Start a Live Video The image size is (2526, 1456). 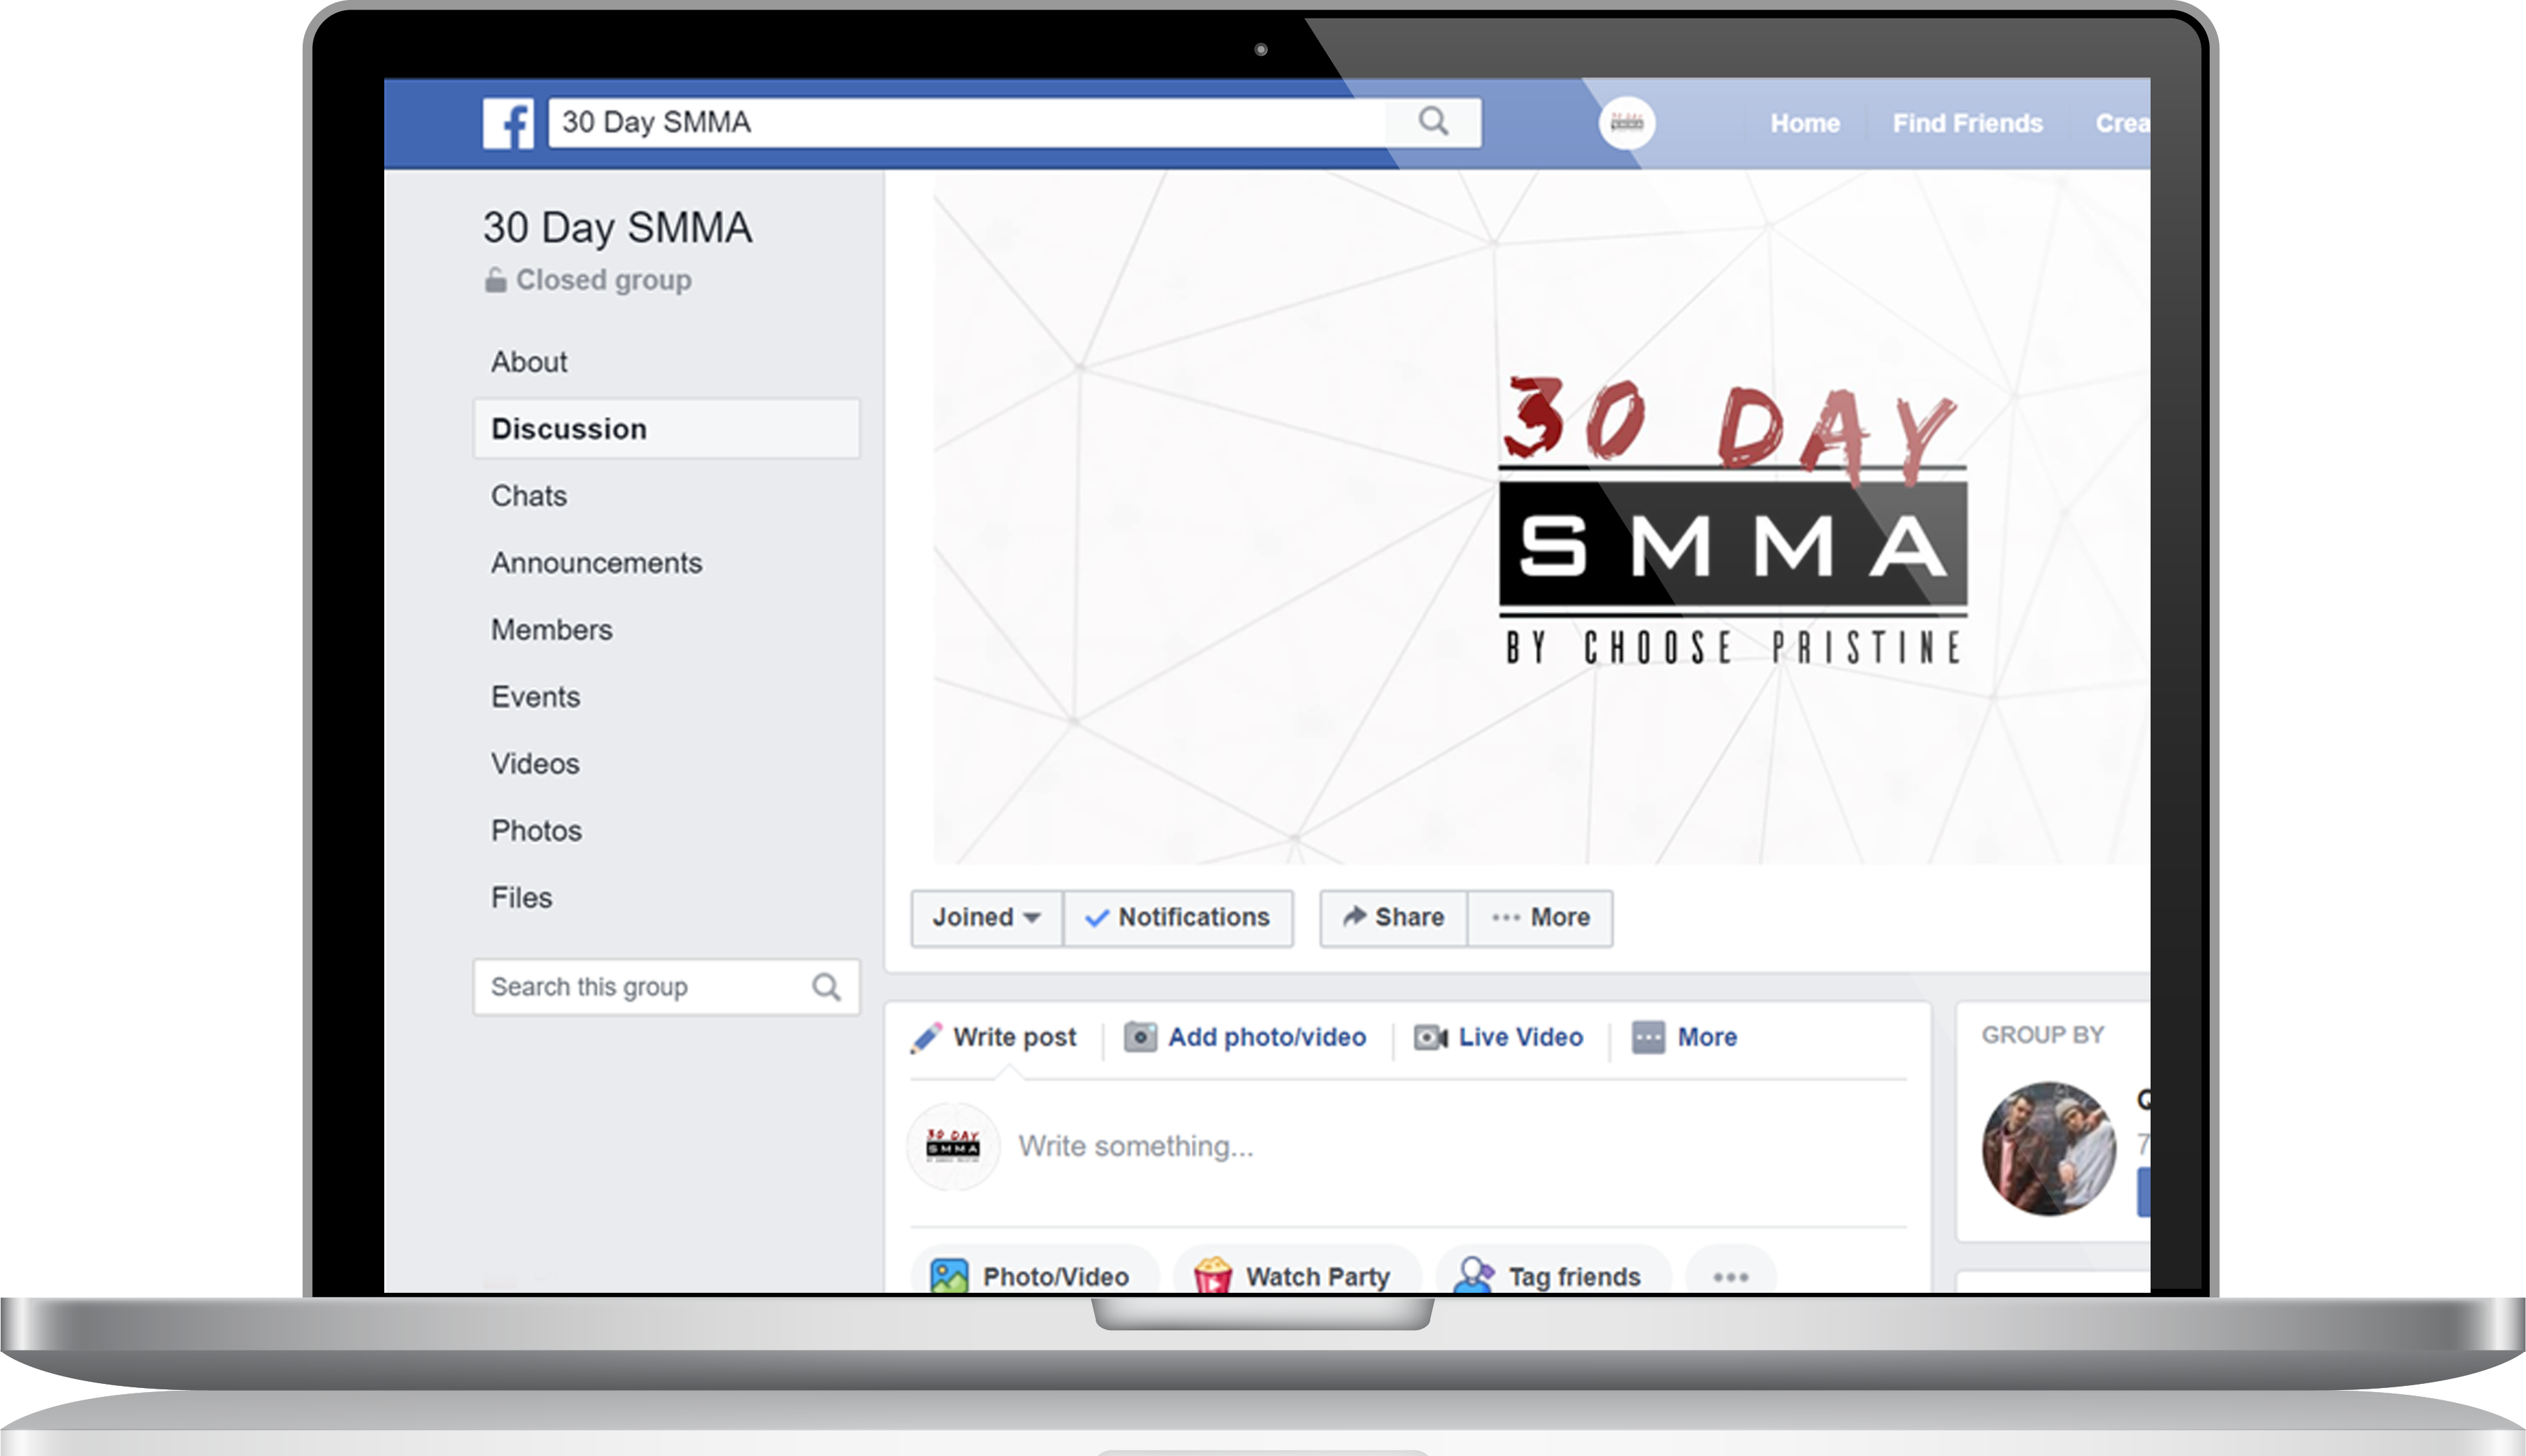(1498, 1038)
